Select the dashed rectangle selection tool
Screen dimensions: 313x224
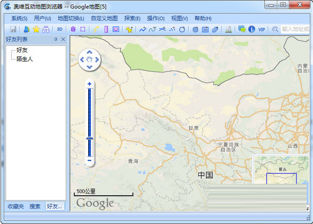tap(83, 29)
